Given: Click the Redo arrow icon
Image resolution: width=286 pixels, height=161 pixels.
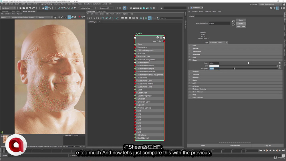Looking at the screenshot, I should [33, 8].
